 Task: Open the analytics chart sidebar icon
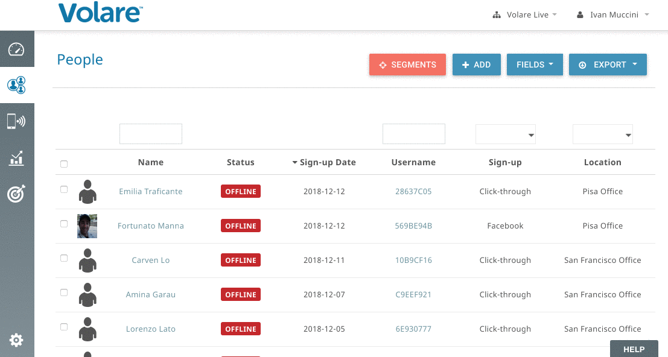click(17, 158)
